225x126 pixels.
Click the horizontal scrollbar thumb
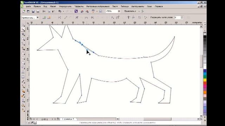click(157, 119)
